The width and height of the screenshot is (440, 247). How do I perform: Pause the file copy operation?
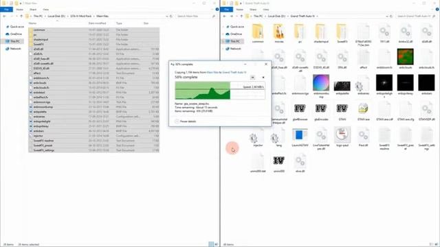pyautogui.click(x=252, y=78)
